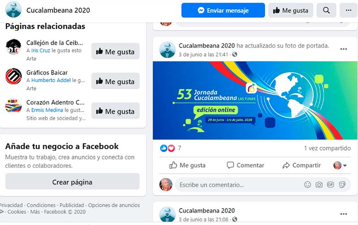Send a message via Enviar mensaje button

[x=223, y=10]
